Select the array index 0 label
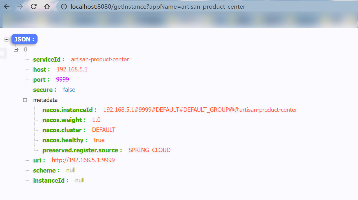This screenshot has width=358, height=200. coord(25,50)
